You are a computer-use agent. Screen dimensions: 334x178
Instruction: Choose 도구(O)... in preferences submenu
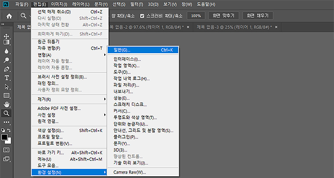tap(143, 72)
